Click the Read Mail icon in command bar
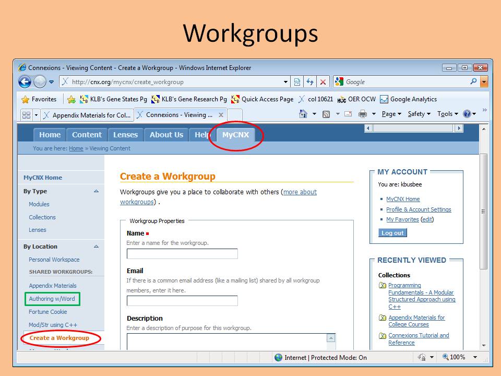This screenshot has height=376, width=501. (348, 114)
